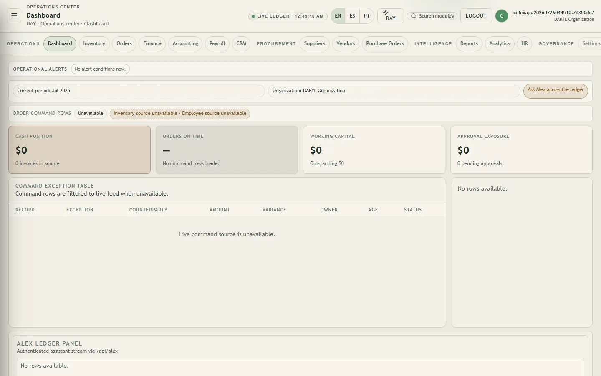The image size is (601, 376).
Task: Open the hamburger navigation menu
Action: click(14, 16)
